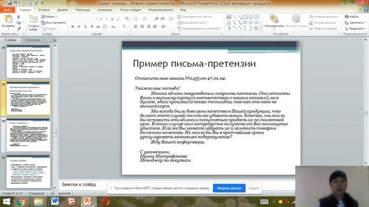Click the blue Закрыть доступ button
Image resolution: width=369 pixels, height=207 pixels.
pyautogui.click(x=229, y=188)
